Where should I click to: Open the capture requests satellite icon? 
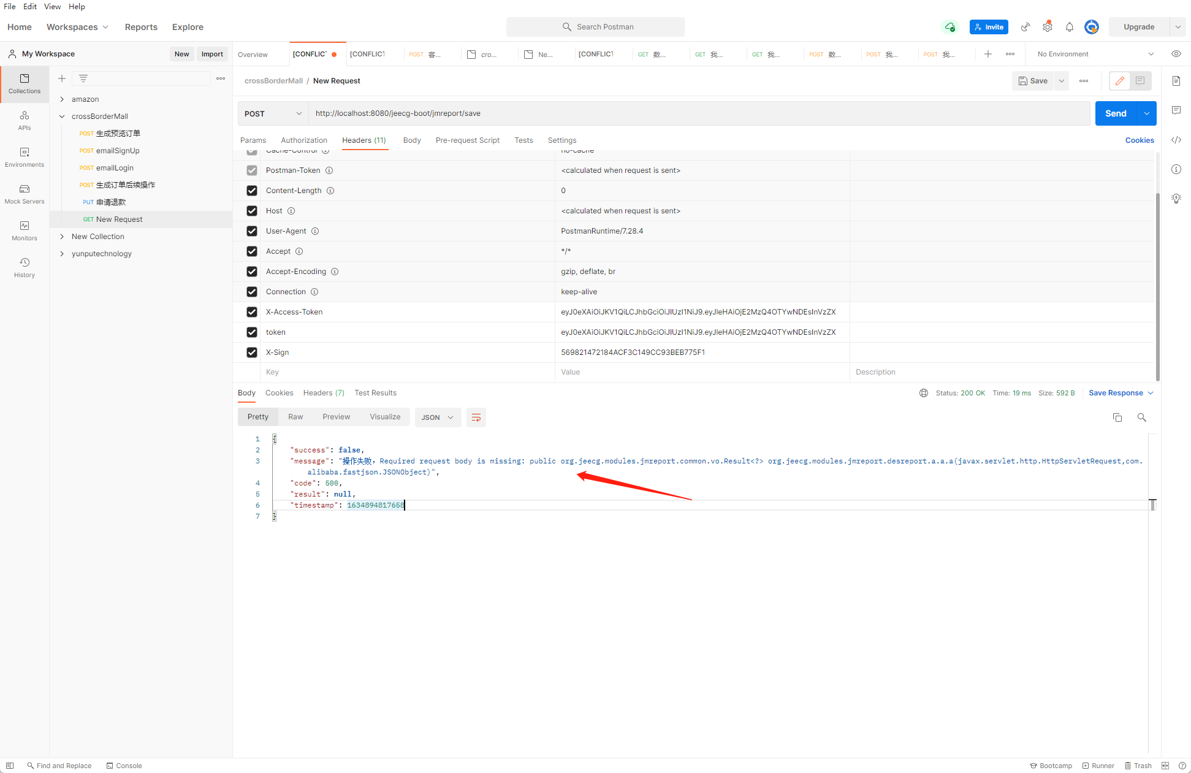point(1025,27)
